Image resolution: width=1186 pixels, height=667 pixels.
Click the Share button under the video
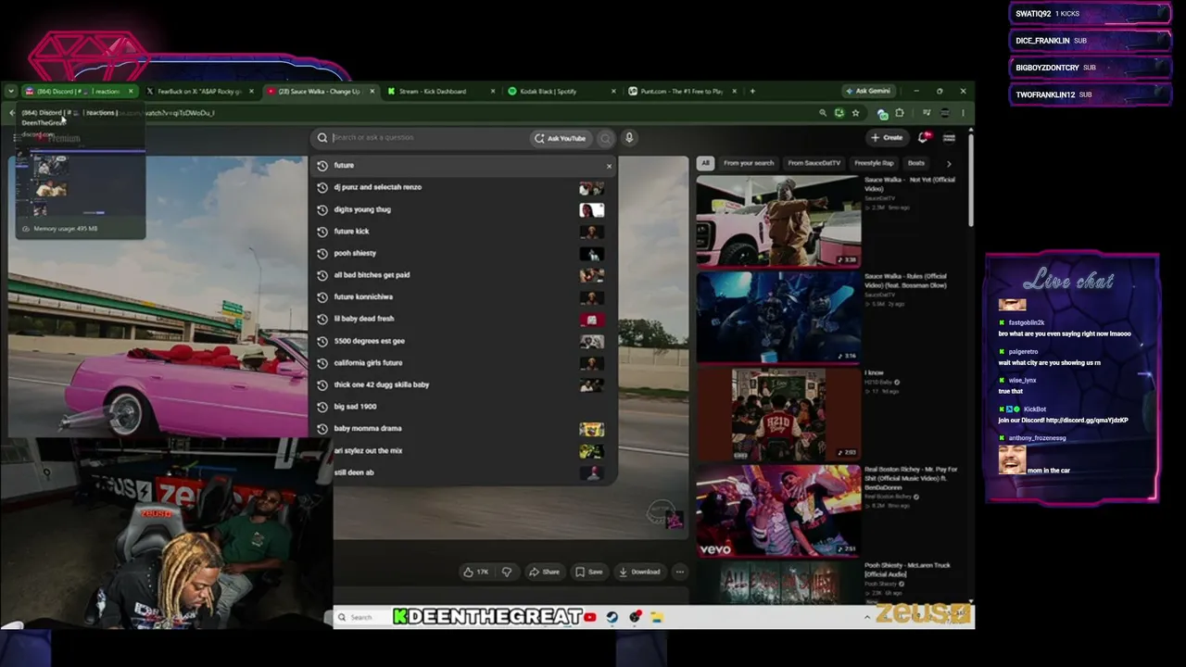tap(545, 573)
